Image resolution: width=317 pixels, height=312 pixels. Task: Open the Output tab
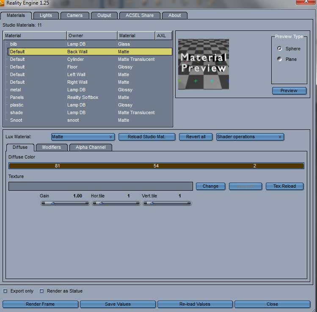(104, 15)
